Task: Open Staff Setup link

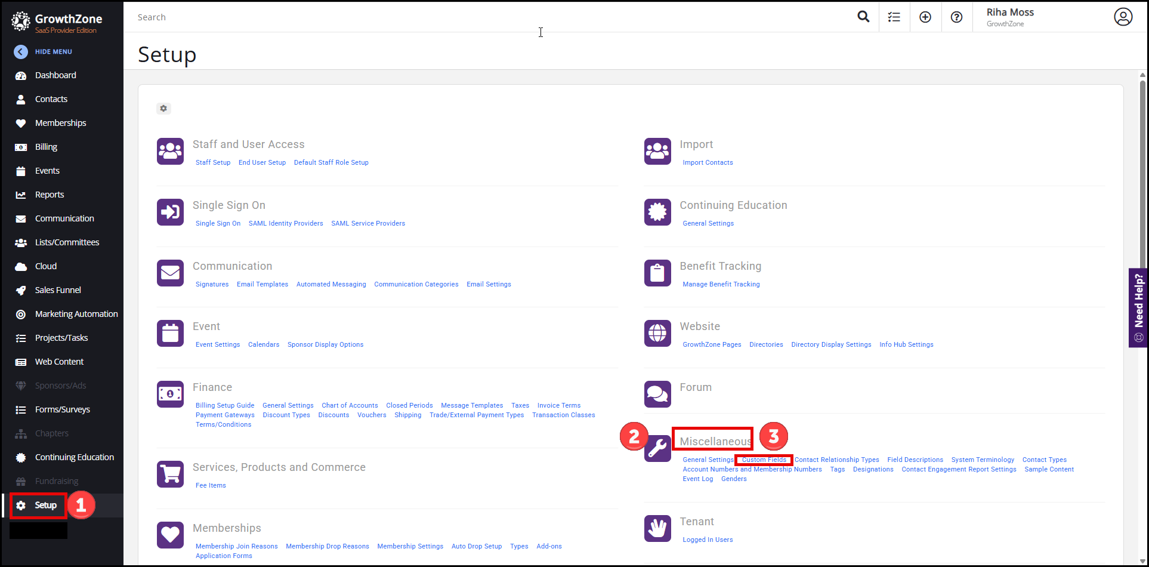Action: pos(212,162)
